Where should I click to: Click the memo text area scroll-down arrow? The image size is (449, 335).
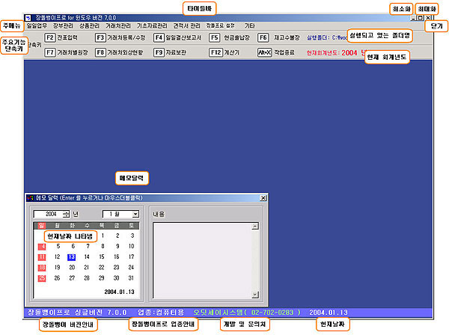(x=255, y=295)
